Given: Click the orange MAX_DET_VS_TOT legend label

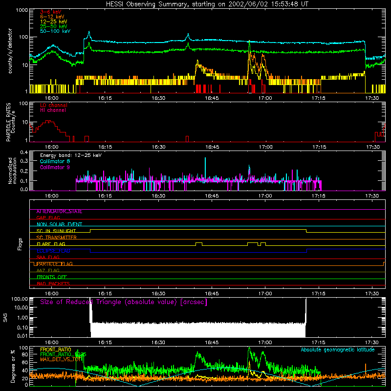Looking at the screenshot, I should click(61, 359).
